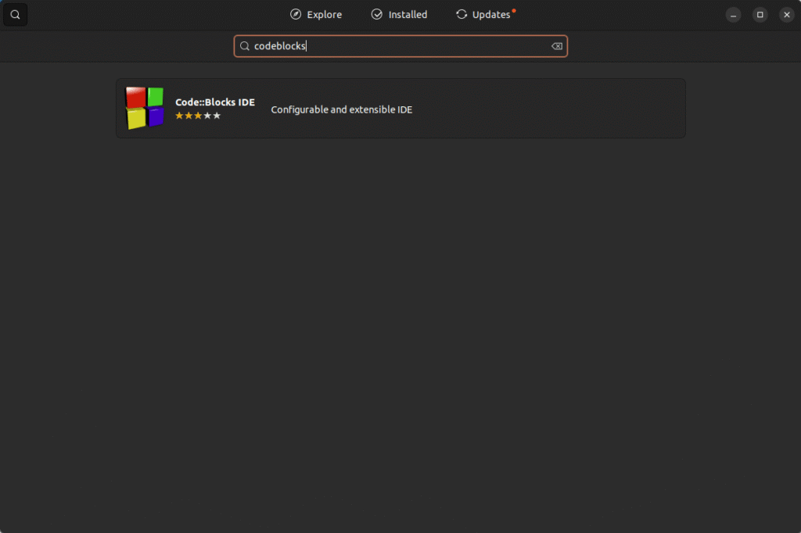This screenshot has width=801, height=533.
Task: Toggle the search button in the header bar
Action: click(15, 15)
